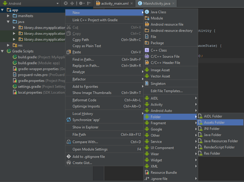
Task: Expand the res folder
Action: click(8, 45)
